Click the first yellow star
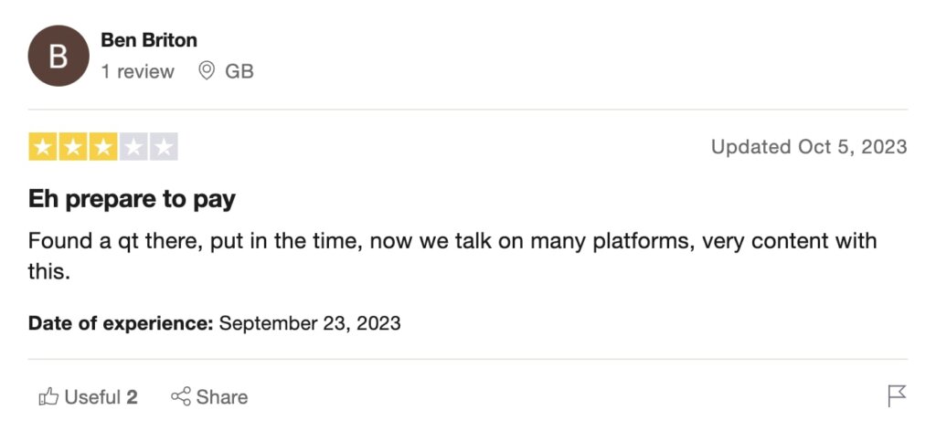The image size is (936, 431). [x=43, y=147]
